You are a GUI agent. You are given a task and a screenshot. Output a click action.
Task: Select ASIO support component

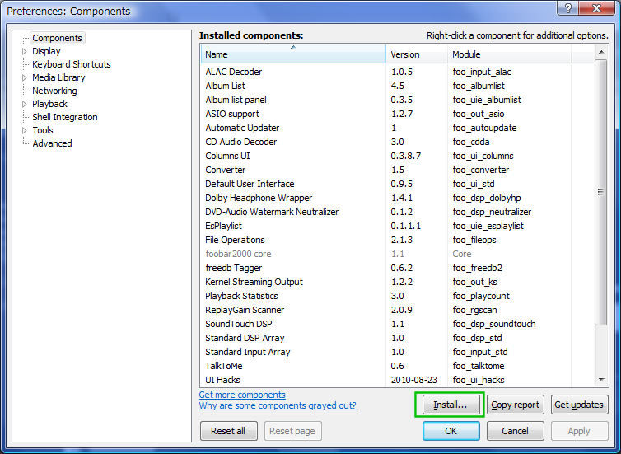pyautogui.click(x=398, y=114)
